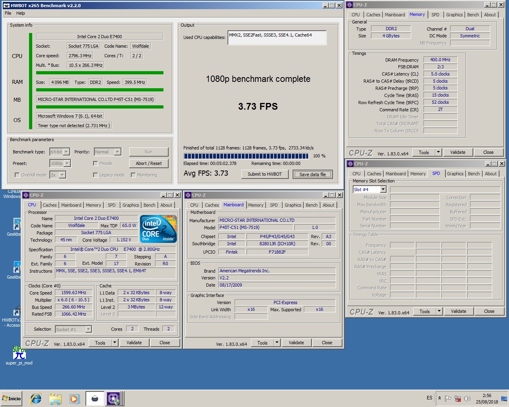This screenshot has height=407, width=509.
Task: Click Submit to HWBOT button
Action: pos(265,174)
